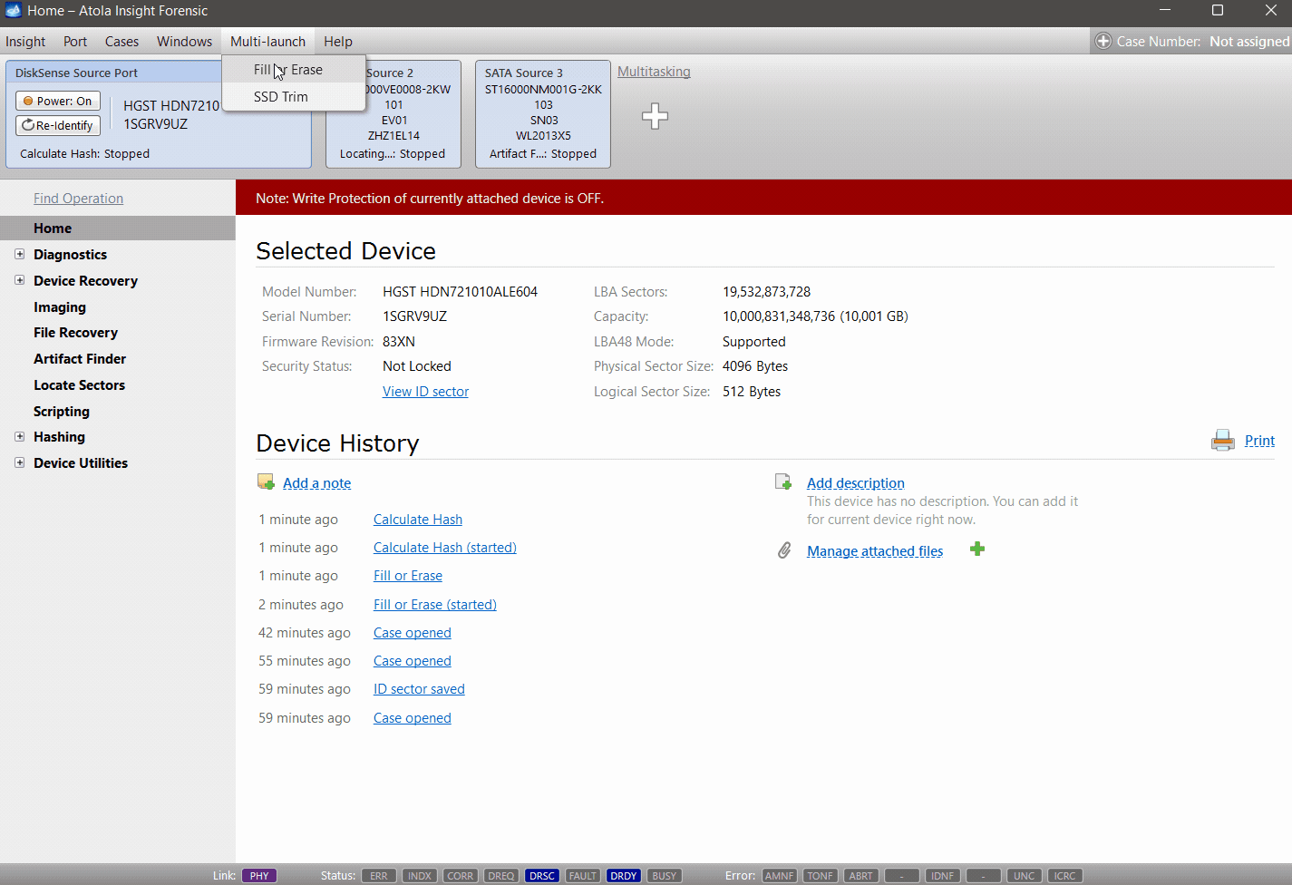
Task: Select Locate Sectors in the sidebar
Action: tap(79, 385)
